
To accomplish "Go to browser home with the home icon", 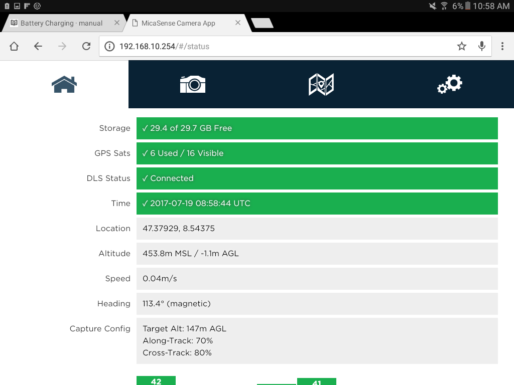I will (14, 46).
